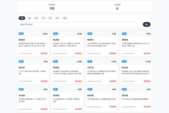The image size is (169, 113).
Task: Click the price on card 37396
Action: (x=44, y=109)
